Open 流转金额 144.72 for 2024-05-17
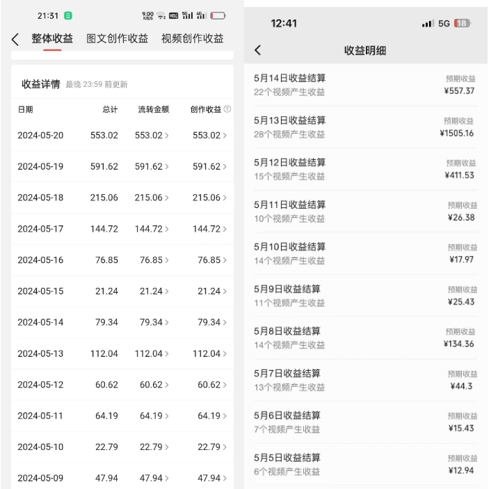The image size is (498, 489). pos(152,229)
